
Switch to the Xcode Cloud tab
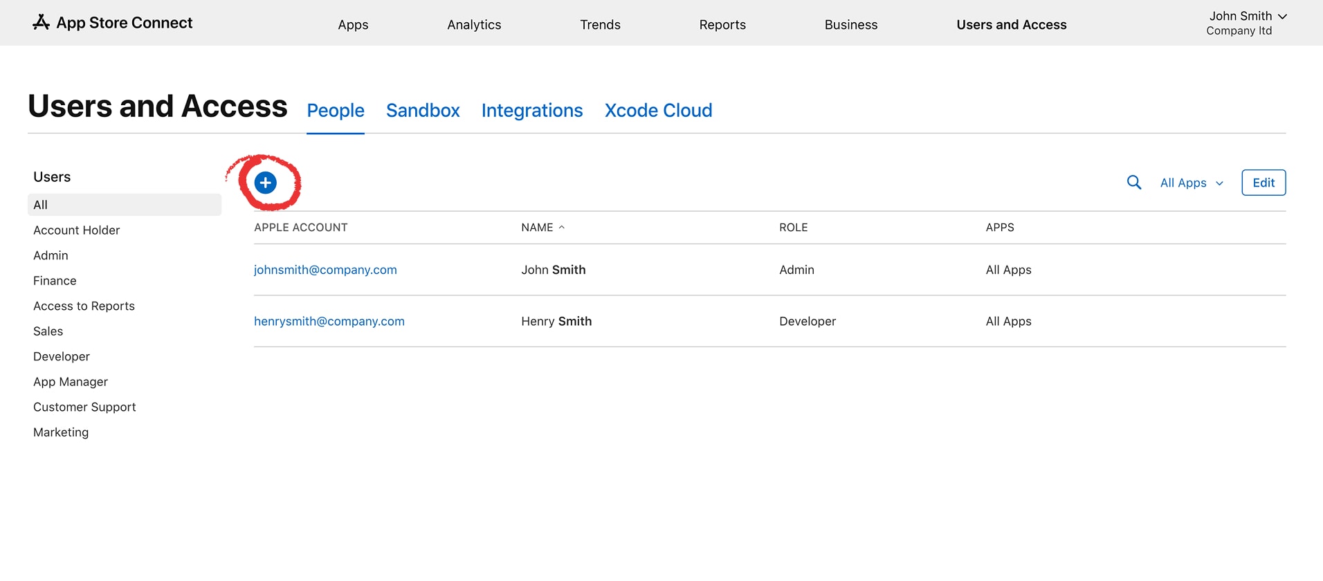coord(658,111)
